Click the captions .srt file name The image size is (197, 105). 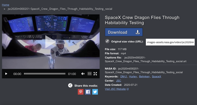[145, 59]
